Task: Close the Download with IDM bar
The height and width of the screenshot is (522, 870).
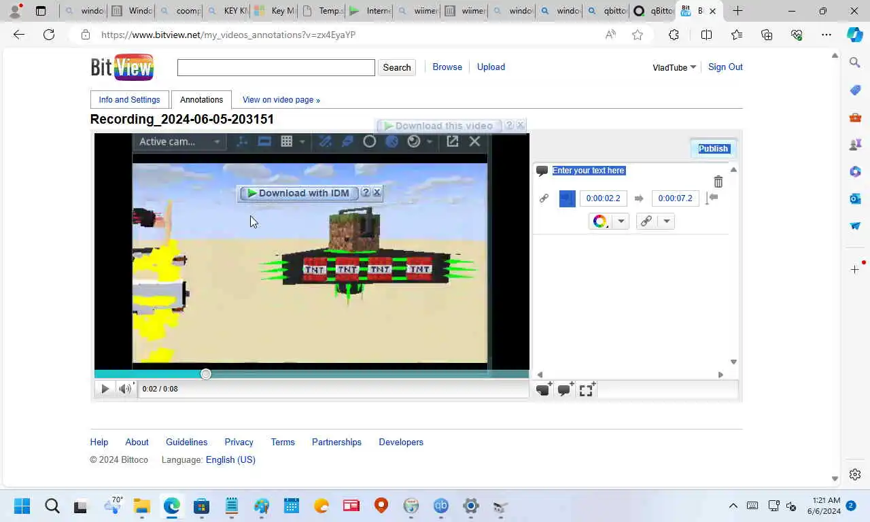Action: pos(377,192)
